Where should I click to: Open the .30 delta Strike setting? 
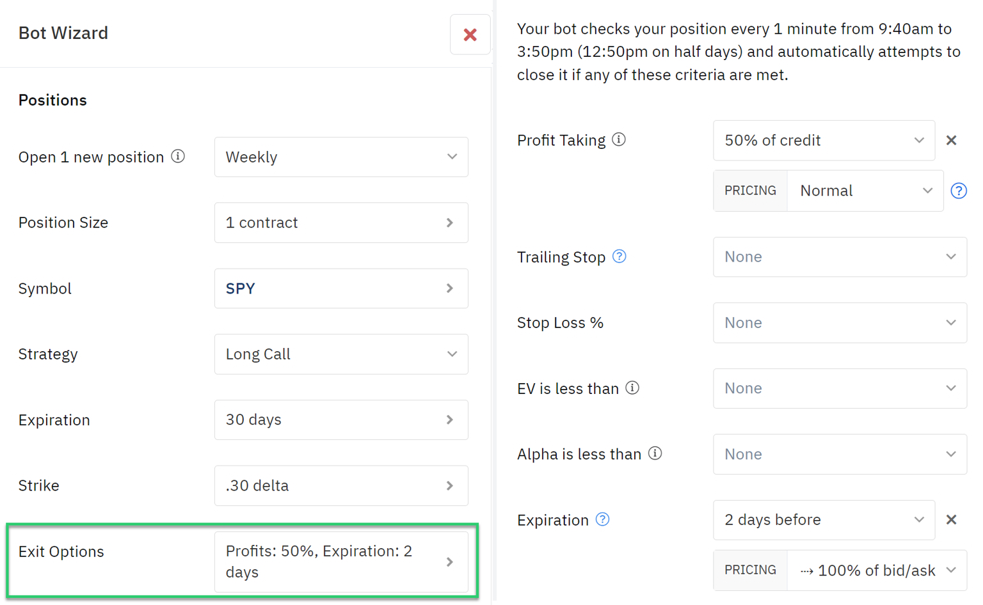pyautogui.click(x=341, y=485)
